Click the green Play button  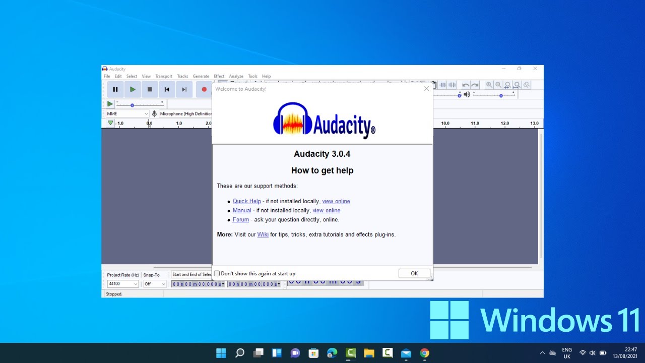(133, 89)
